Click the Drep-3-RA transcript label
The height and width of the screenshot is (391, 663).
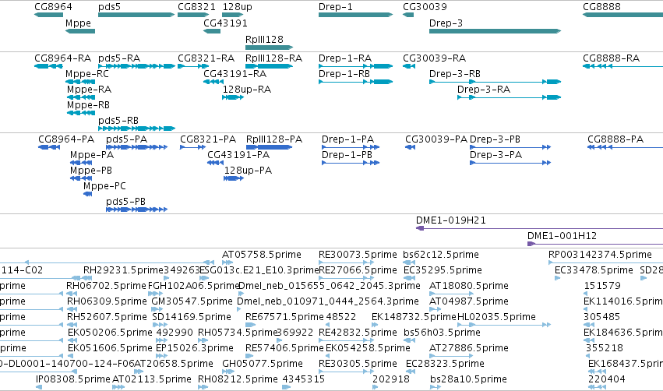pyautogui.click(x=484, y=90)
